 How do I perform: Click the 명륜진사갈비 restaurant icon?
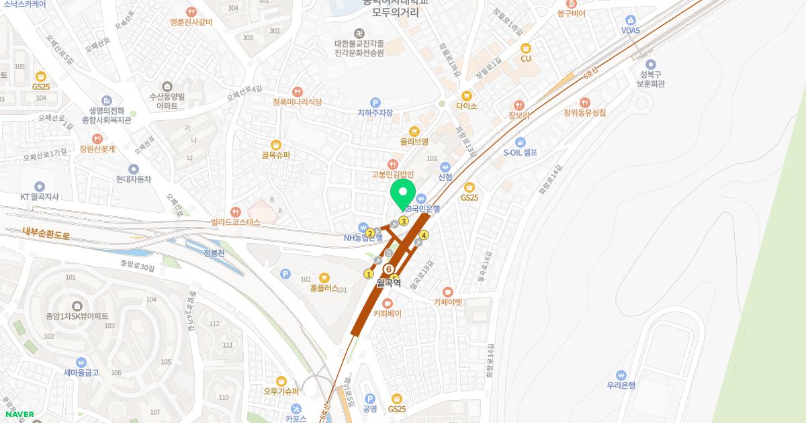click(x=191, y=11)
